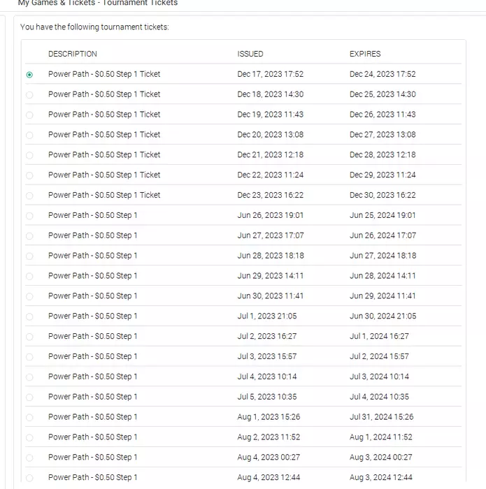Screen dimensions: 486x489
Task: Pick the ticket issued Jul 1, 2023 21:05
Action: point(29,317)
